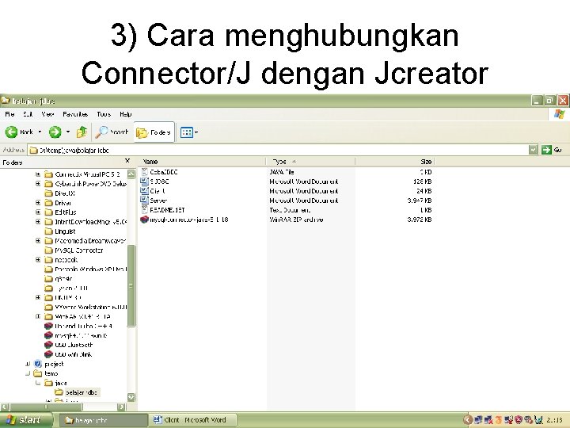Switch to belajar jdbc taskbar button

[103, 420]
